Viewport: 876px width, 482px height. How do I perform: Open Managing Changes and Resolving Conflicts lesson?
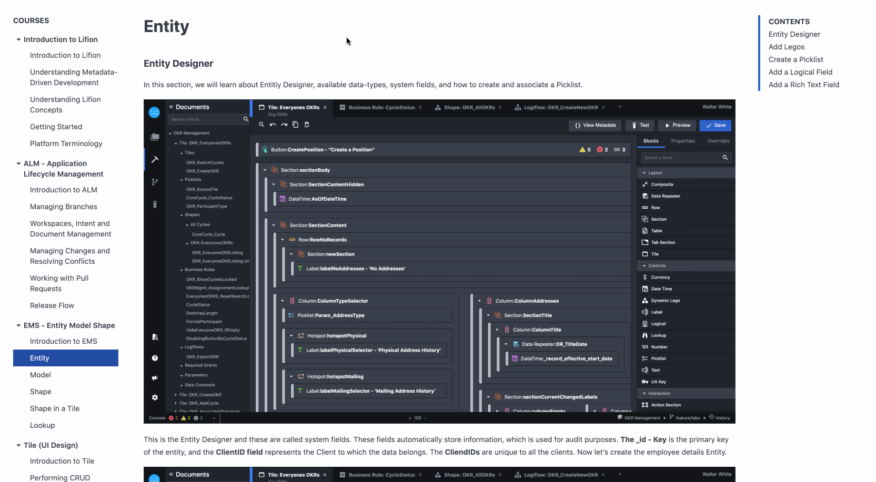point(70,256)
